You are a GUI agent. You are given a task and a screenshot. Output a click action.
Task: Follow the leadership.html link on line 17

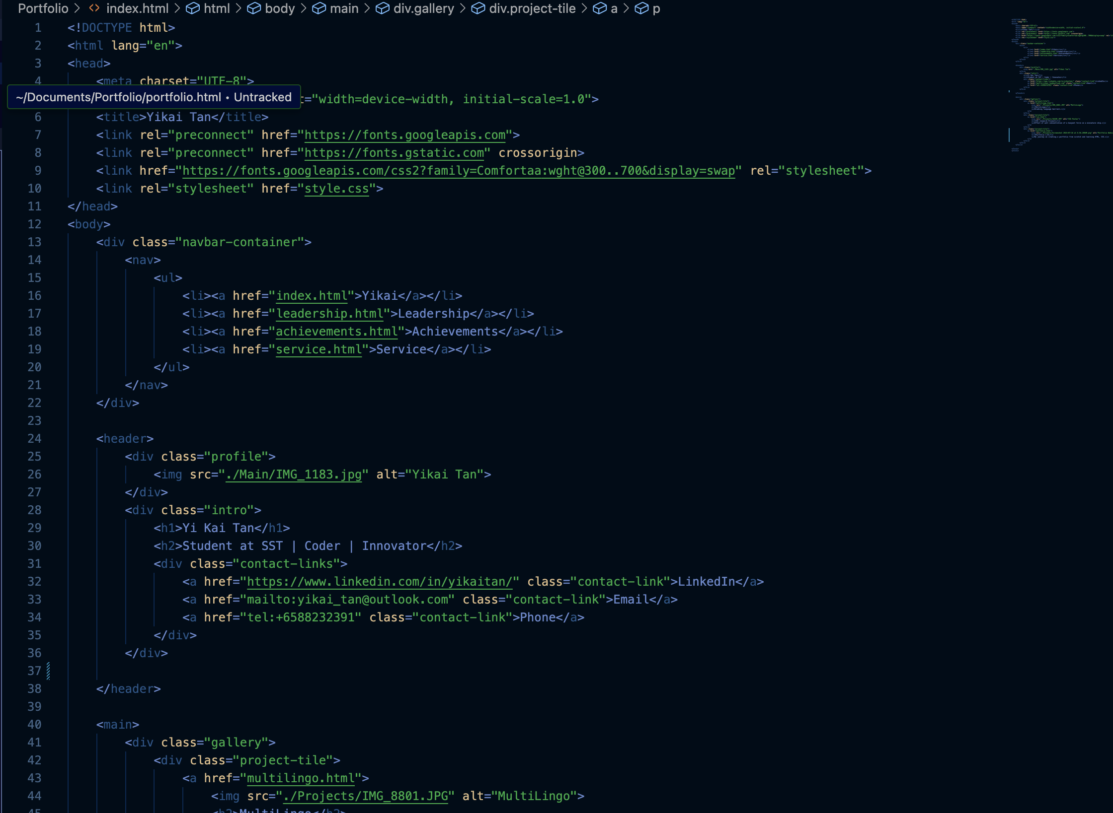coord(330,313)
